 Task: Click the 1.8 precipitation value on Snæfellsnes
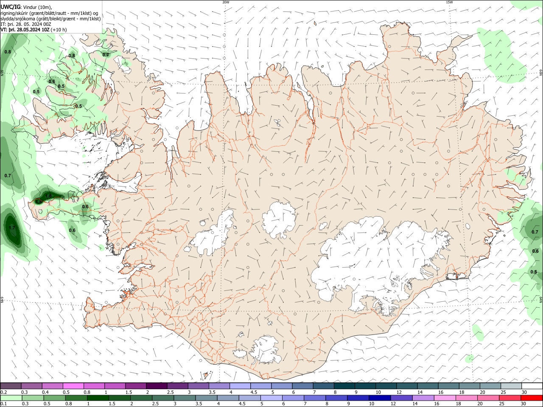(48, 196)
